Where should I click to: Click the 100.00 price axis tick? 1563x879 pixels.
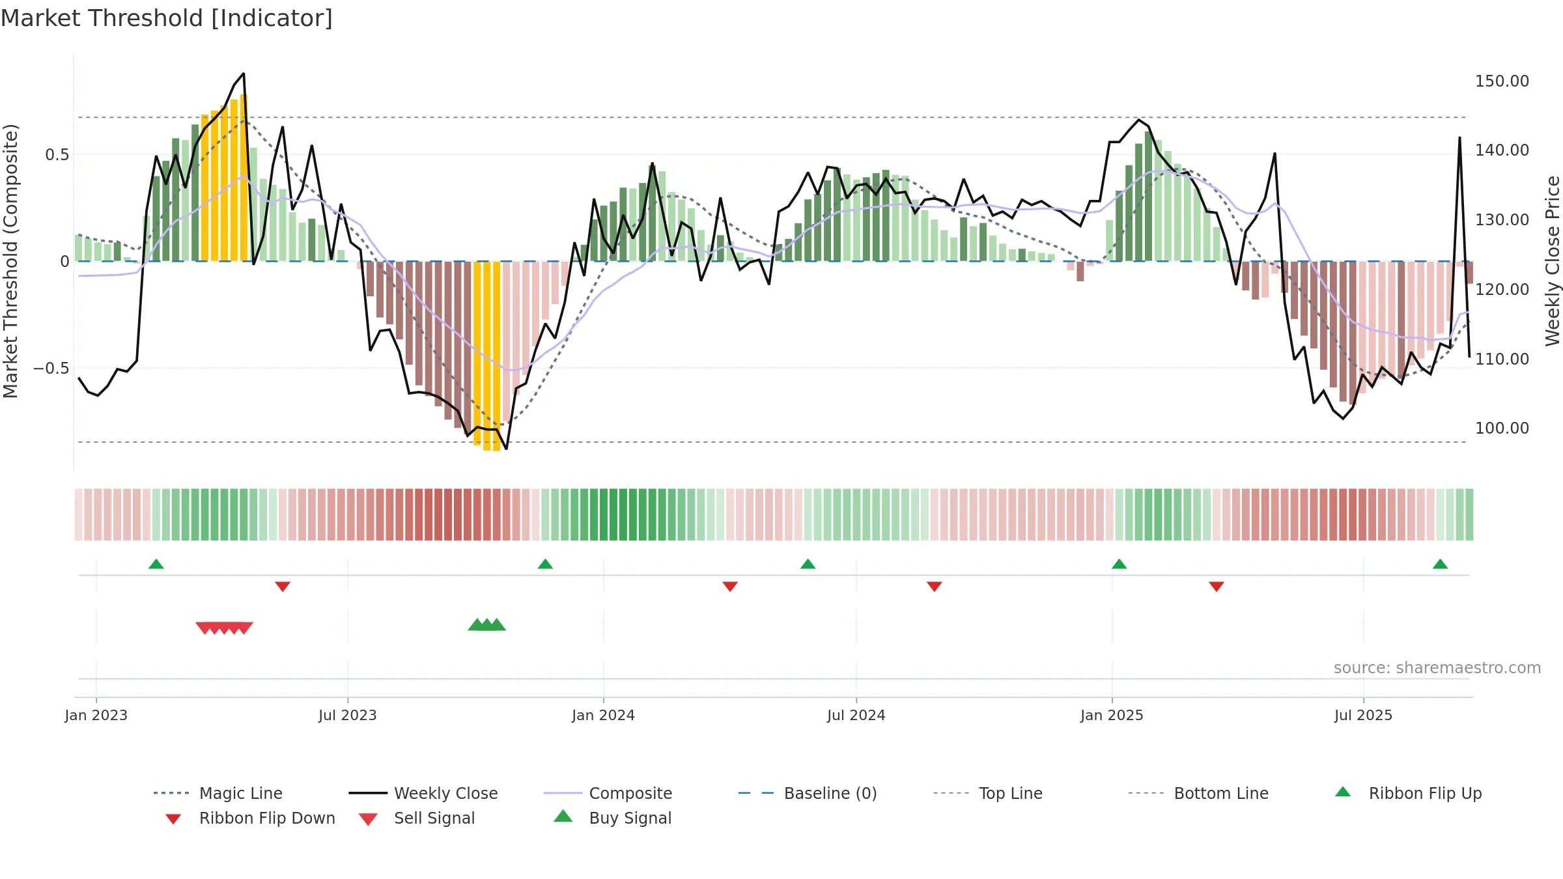click(1502, 428)
